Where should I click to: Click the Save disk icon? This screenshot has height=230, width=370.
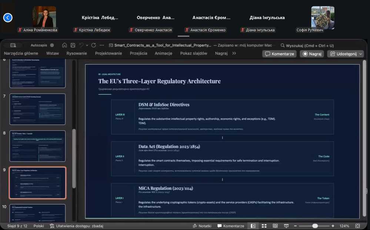pyautogui.click(x=73, y=45)
